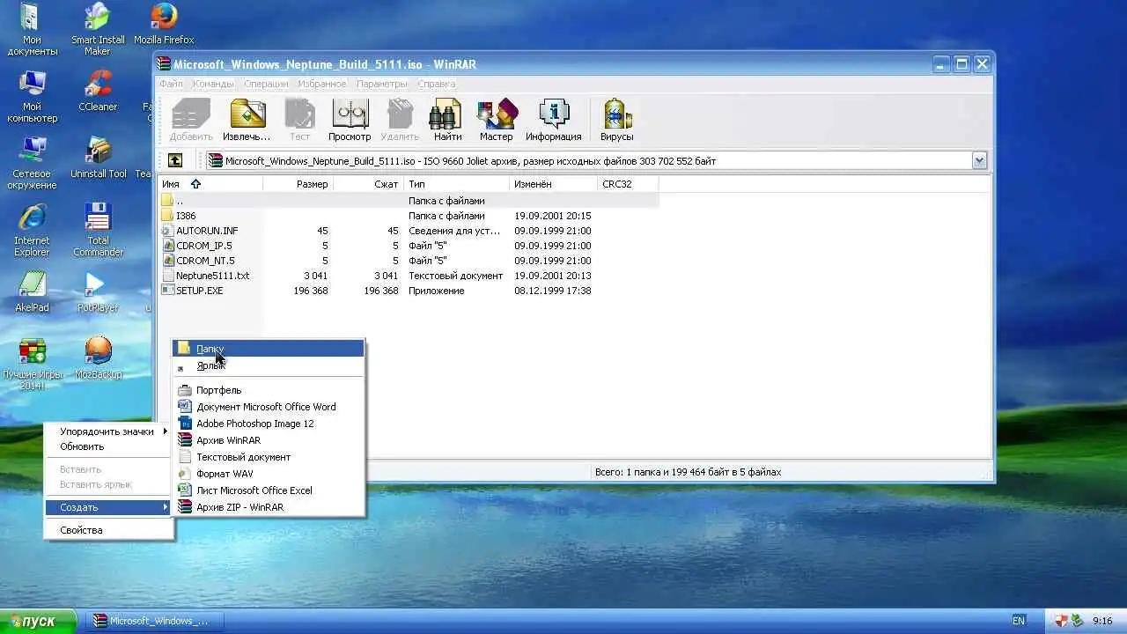Open the Команды menu
This screenshot has height=634, width=1127.
tap(213, 84)
